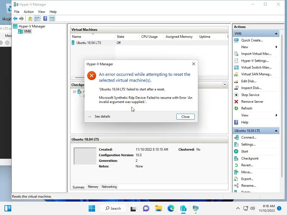This screenshot has width=287, height=215.
Task: Sort by the CPU Usage column header
Action: pos(152,37)
